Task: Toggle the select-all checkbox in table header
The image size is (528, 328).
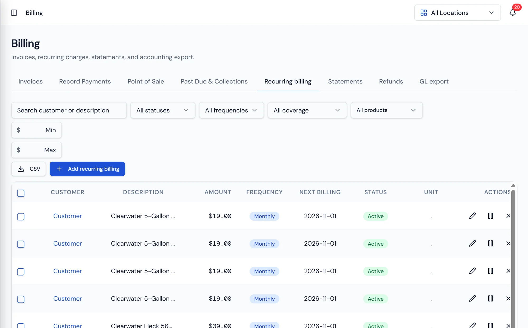Action: 21,193
